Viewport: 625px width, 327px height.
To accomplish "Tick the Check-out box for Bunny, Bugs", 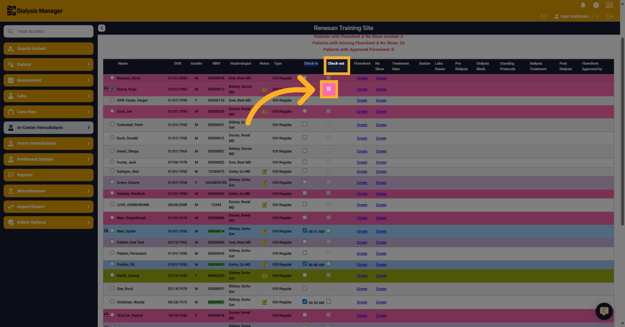I will pyautogui.click(x=329, y=89).
